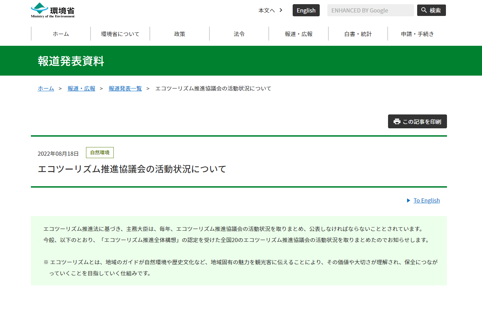Open the ホーム navigation menu item
482x309 pixels.
tap(61, 34)
